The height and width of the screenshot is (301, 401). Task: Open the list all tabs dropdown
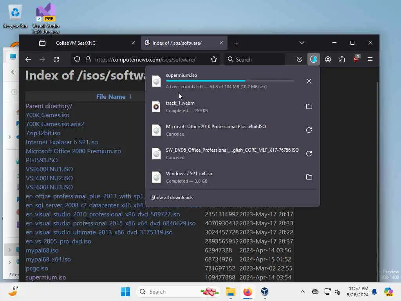click(302, 43)
